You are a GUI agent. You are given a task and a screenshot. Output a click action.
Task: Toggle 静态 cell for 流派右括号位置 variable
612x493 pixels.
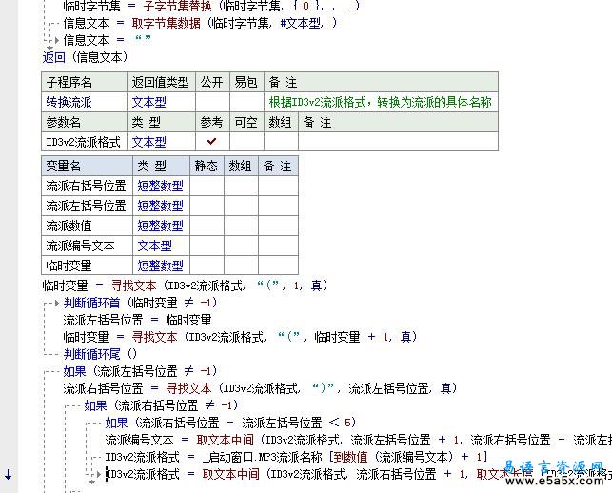(207, 186)
